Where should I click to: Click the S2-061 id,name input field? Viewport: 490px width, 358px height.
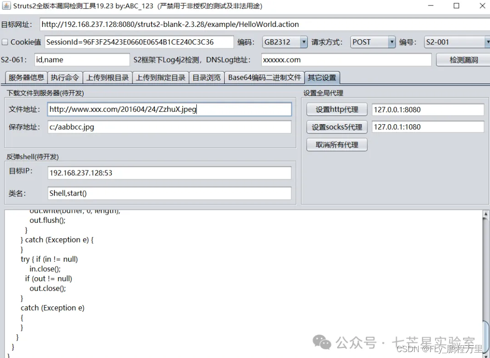(x=82, y=60)
